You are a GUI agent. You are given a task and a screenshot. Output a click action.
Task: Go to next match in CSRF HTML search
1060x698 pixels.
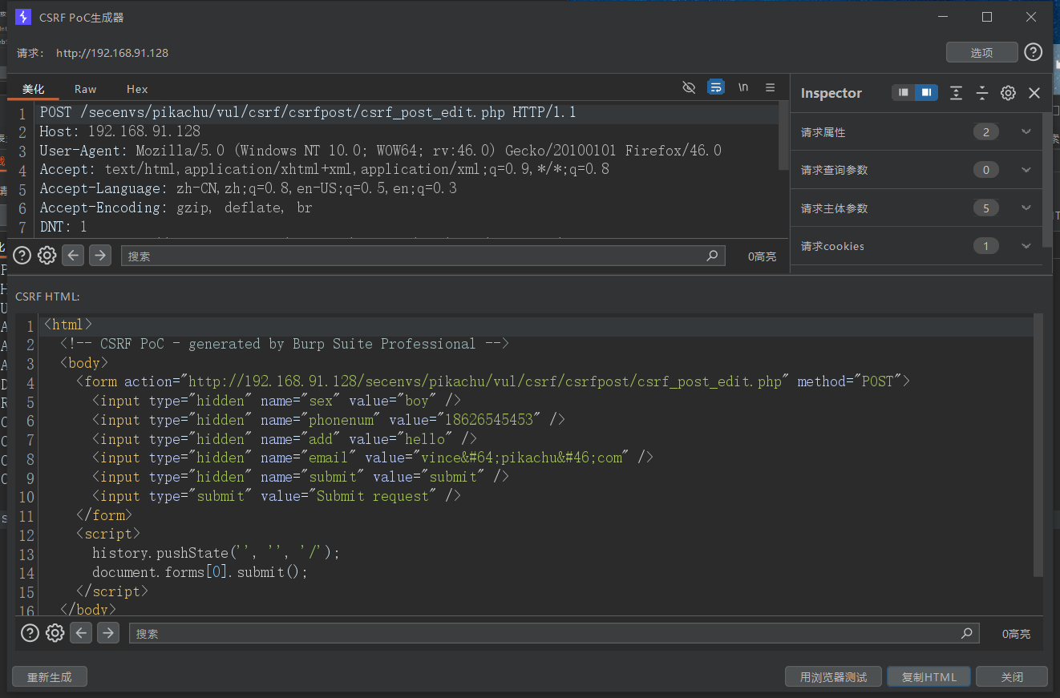(107, 633)
